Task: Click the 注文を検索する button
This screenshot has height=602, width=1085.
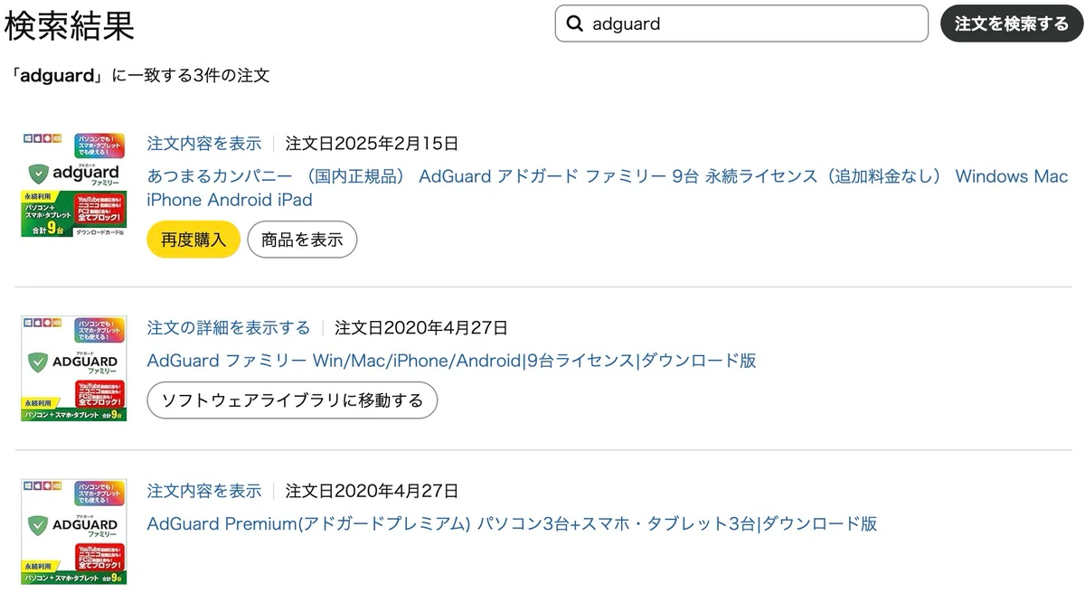Action: [x=1012, y=24]
